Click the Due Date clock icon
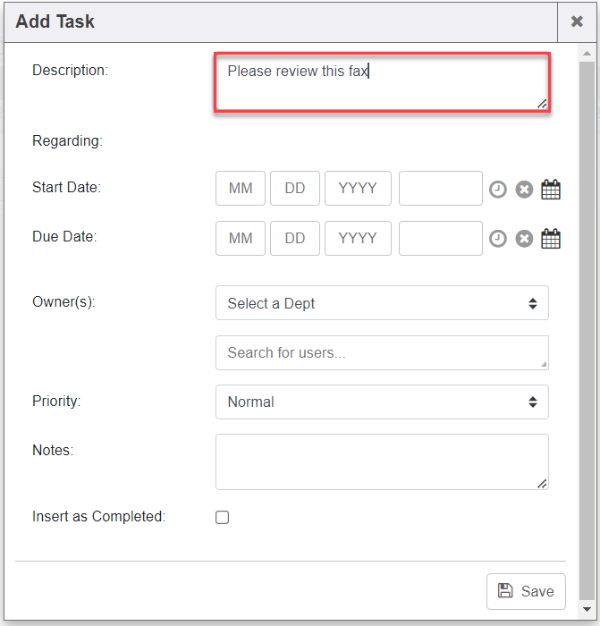This screenshot has width=600, height=626. click(498, 239)
